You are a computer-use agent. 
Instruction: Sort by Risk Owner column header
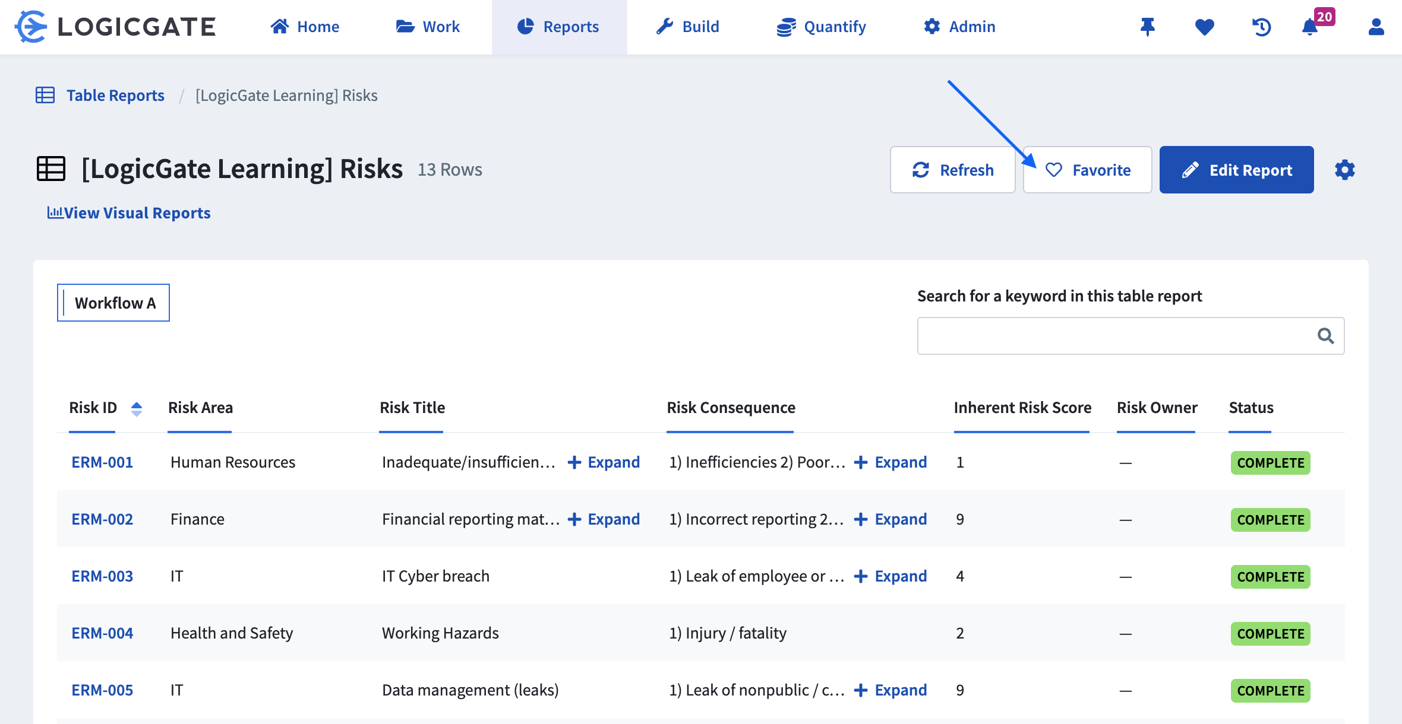tap(1157, 408)
